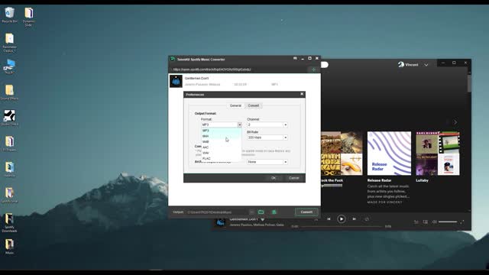489x275 pixels.
Task: Open the Release Radar cover thumbnail
Action: pos(389,153)
